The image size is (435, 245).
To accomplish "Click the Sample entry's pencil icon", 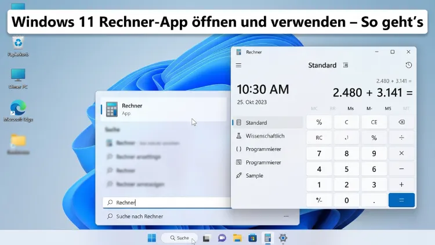I will [x=238, y=175].
